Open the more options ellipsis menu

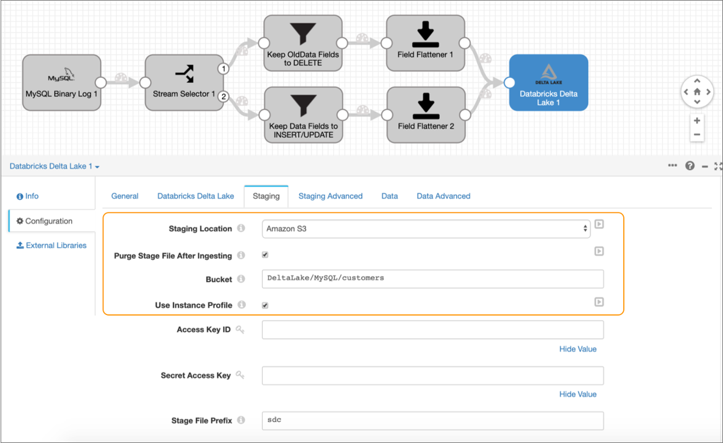(x=672, y=166)
